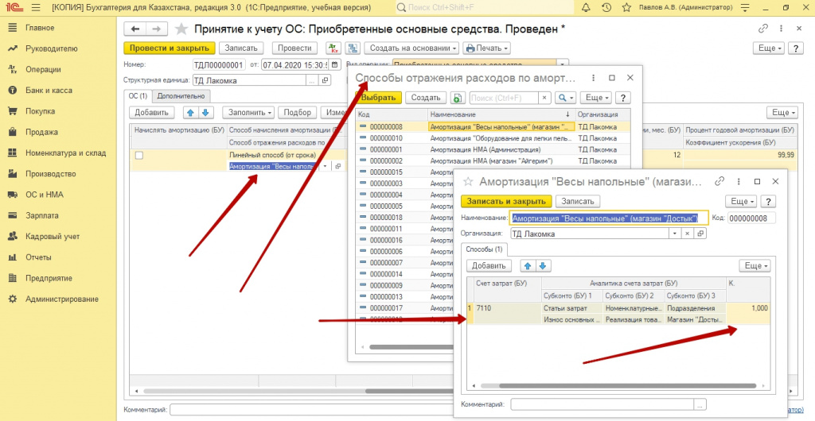
Task: Click Подбор button in OS tab
Action: click(x=298, y=113)
